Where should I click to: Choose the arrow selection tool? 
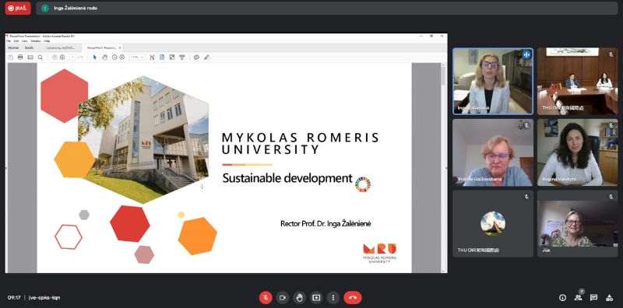(94, 57)
